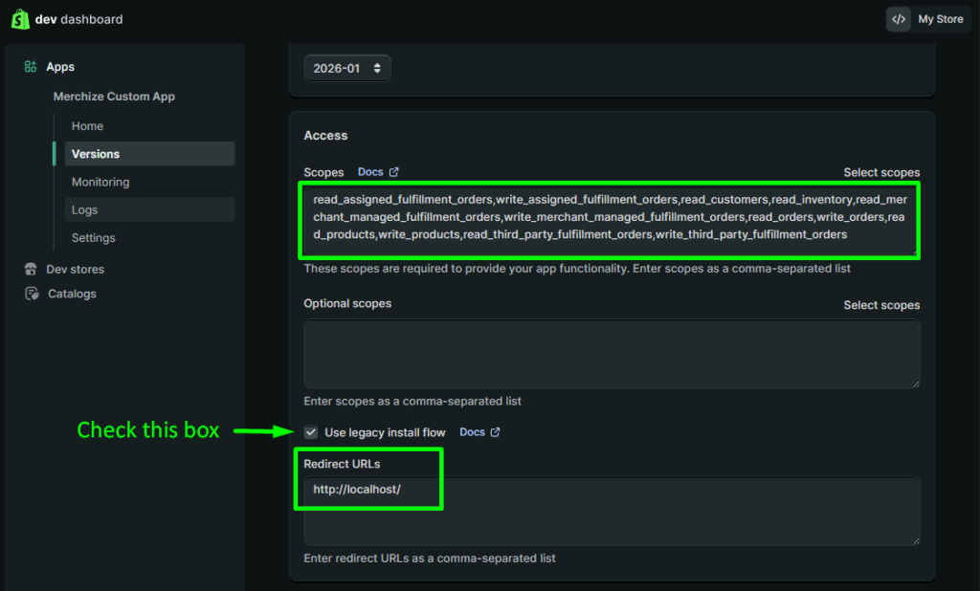Image resolution: width=980 pixels, height=591 pixels.
Task: Click the Dev stores shop icon
Action: [31, 270]
